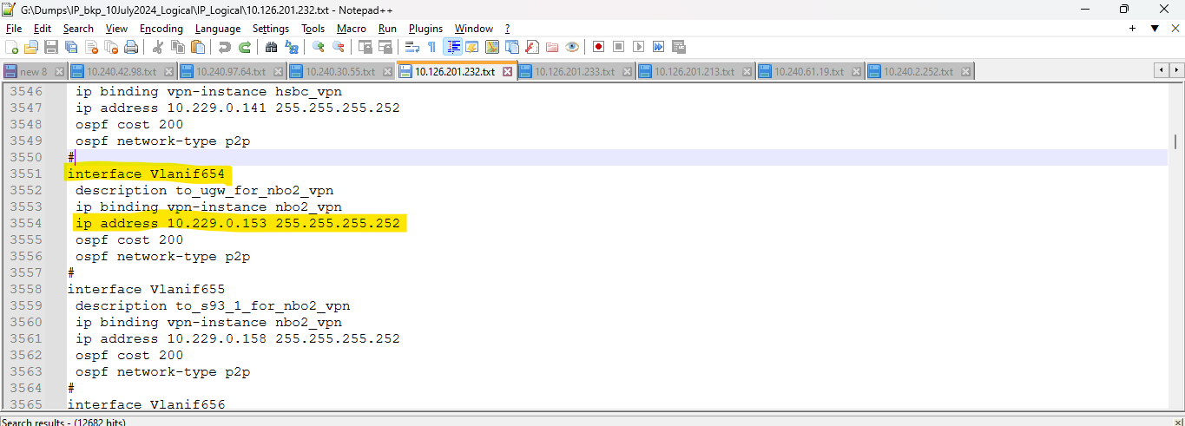Click the Undo arrow icon

point(225,47)
